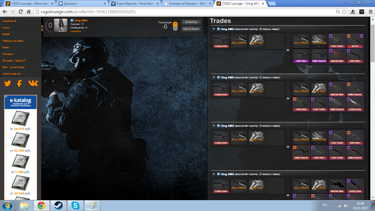Click the Any Key item in the first trade
Screen dimensions: 375x211
point(257,41)
